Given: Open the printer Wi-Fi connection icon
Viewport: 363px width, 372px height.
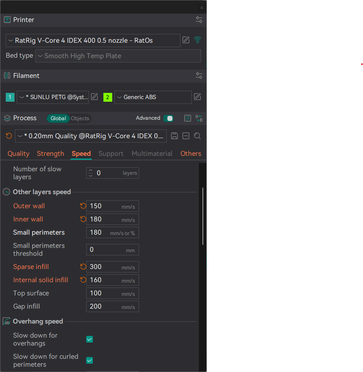Looking at the screenshot, I should coord(197,40).
